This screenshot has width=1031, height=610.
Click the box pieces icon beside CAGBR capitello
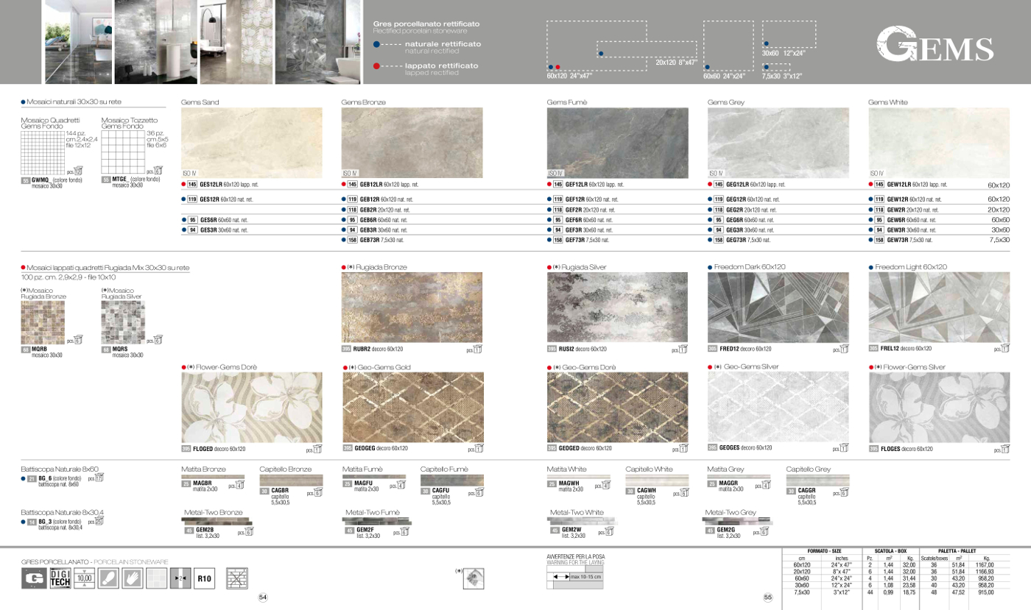318,493
